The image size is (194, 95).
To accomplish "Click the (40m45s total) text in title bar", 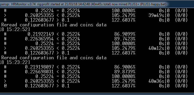I will coord(101,4).
